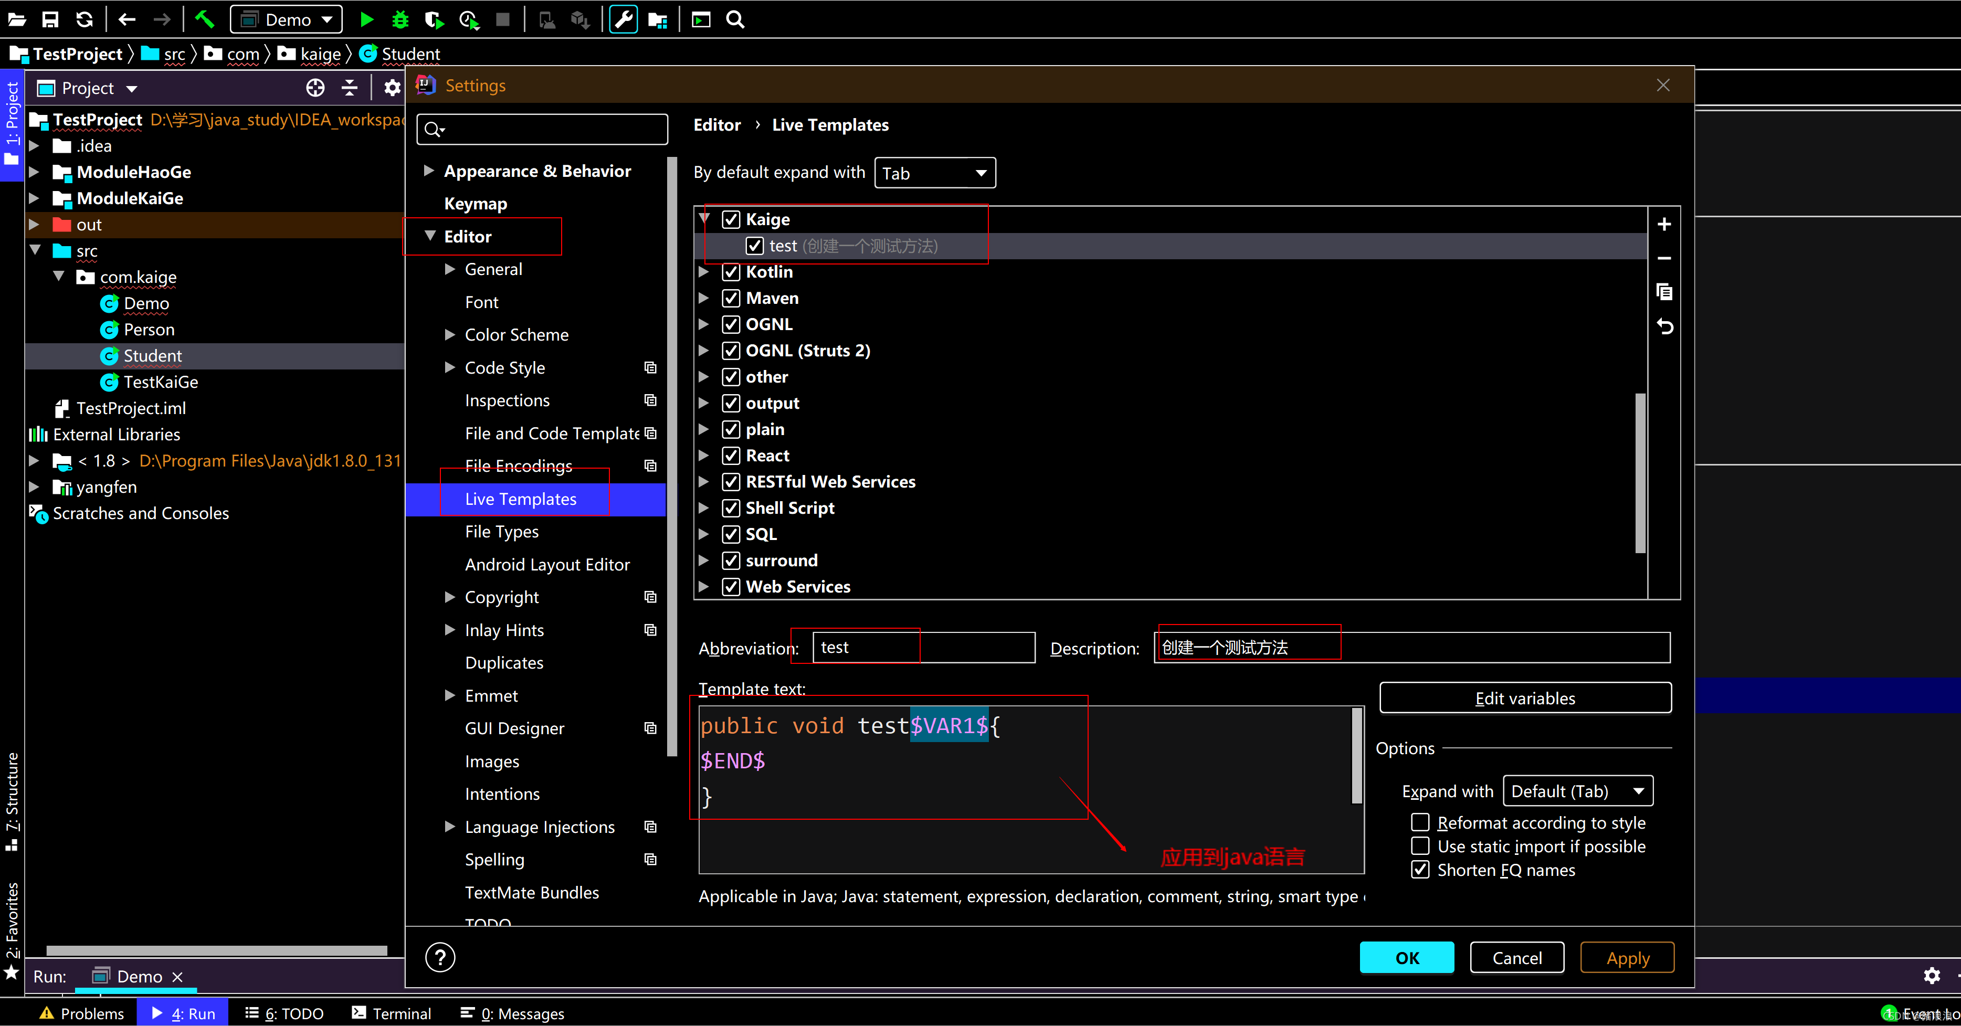
Task: Click the Abbreviation input field
Action: click(923, 648)
